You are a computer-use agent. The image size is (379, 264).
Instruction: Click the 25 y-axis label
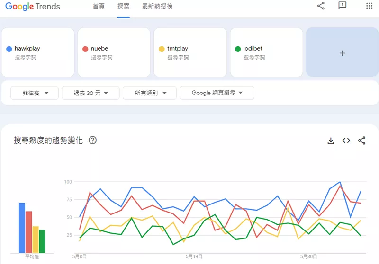pyautogui.click(x=69, y=235)
